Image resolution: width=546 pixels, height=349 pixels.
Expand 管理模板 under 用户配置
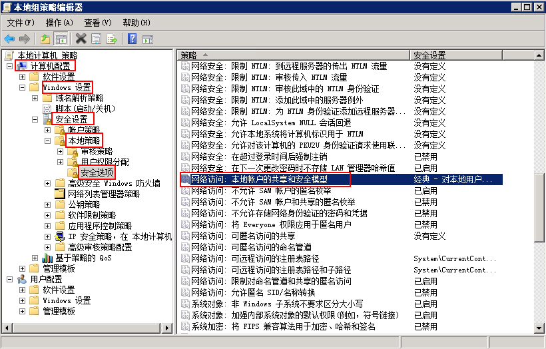tap(22, 311)
